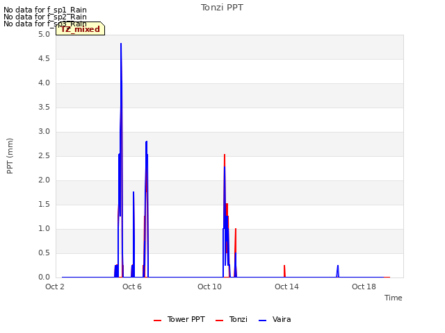Screen dimensions: 445x333
Task: Toggle the Vaira legend entry
Action: 275,319
